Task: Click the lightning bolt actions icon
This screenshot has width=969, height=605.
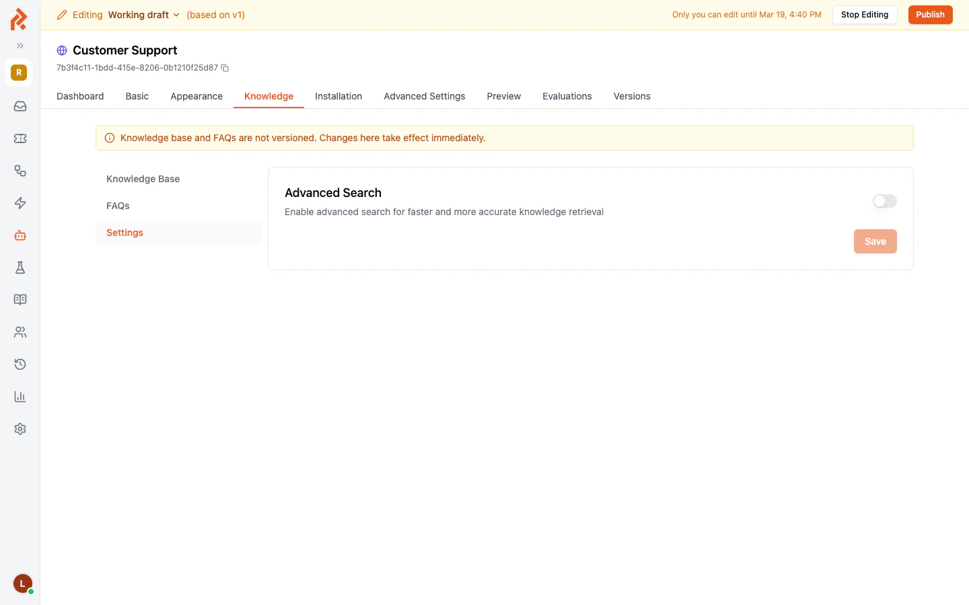Action: click(x=20, y=202)
